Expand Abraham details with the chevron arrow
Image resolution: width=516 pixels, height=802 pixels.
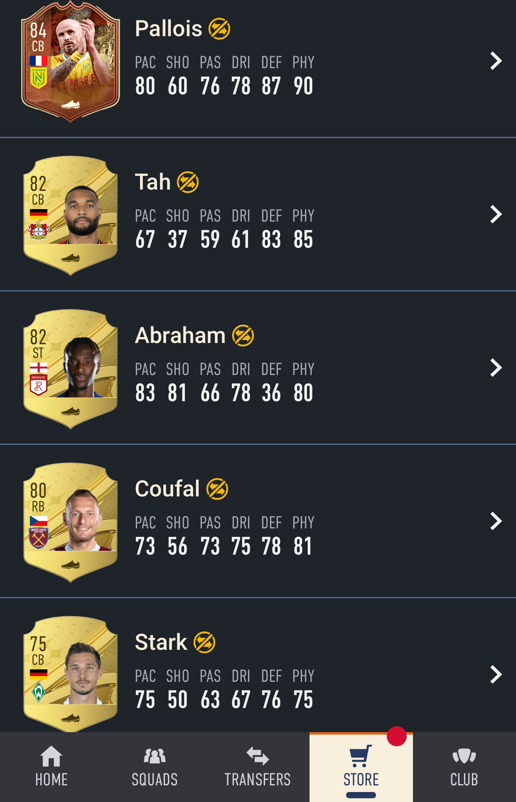pos(496,368)
